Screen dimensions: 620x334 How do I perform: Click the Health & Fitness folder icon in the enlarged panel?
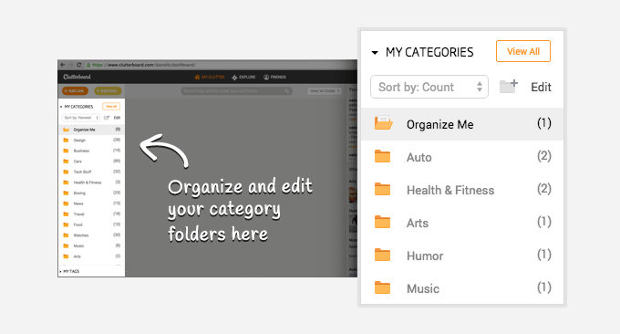coord(382,189)
